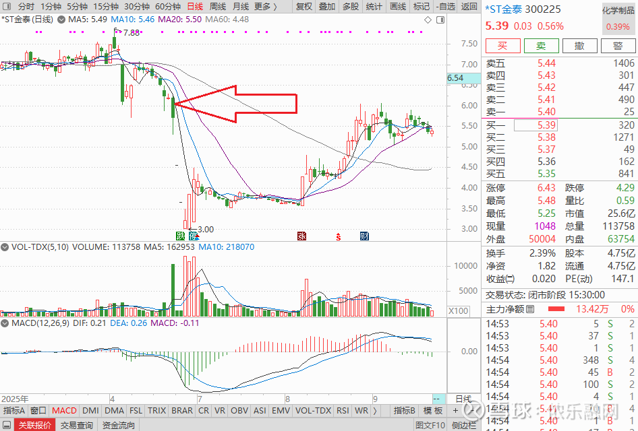Click the boxed 买一 price 5.39
Viewport: 638px width, 431px height.
coord(535,125)
